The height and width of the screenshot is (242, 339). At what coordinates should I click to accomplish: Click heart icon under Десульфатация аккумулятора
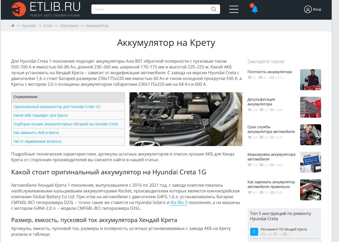click(x=249, y=110)
